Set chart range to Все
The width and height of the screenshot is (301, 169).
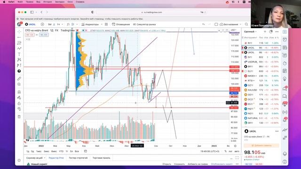tap(77, 151)
